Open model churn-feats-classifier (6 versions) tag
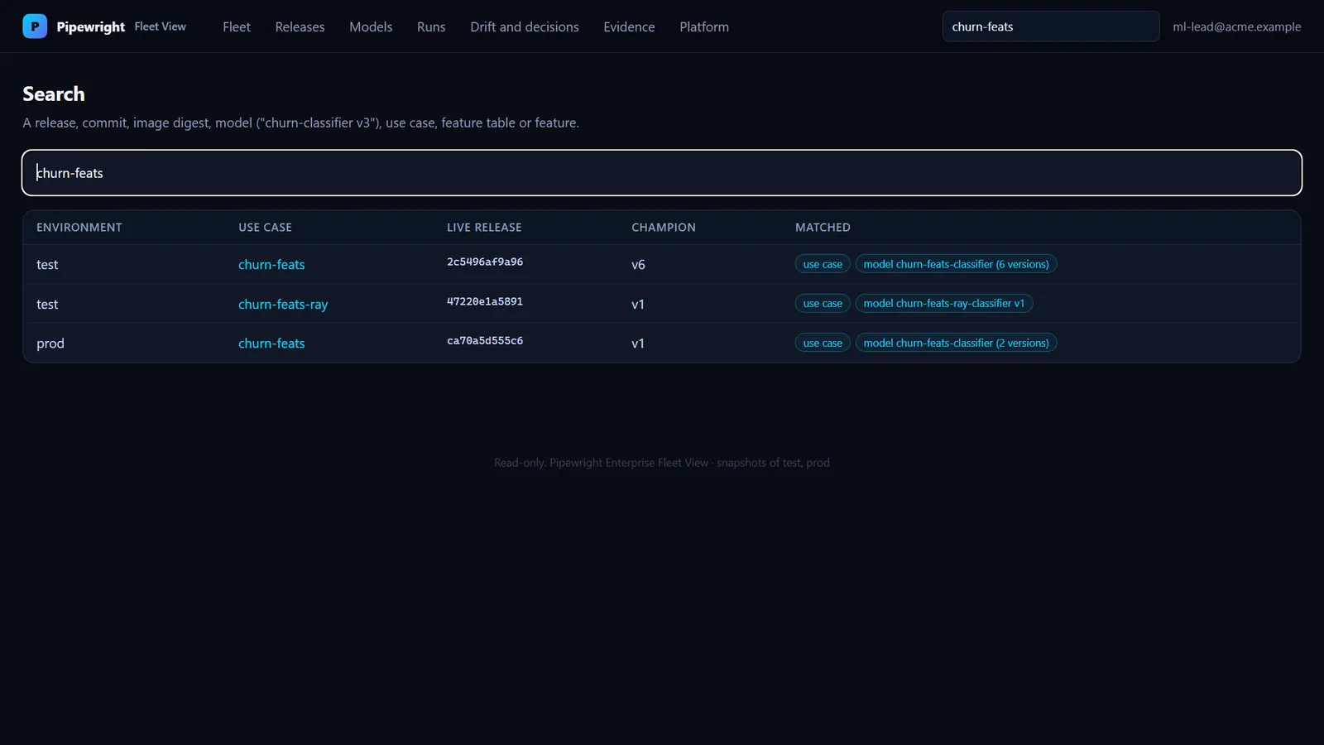 pos(956,264)
